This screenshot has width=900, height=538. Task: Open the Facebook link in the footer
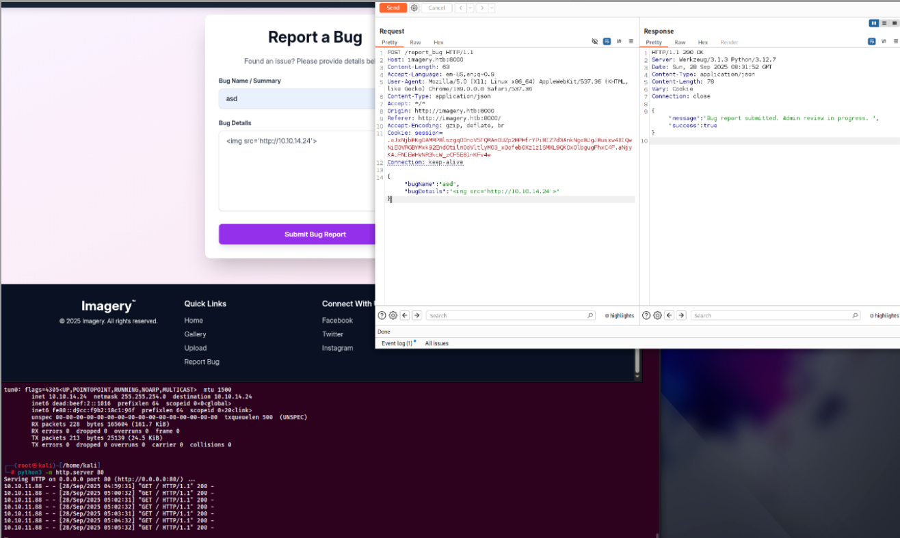(338, 321)
